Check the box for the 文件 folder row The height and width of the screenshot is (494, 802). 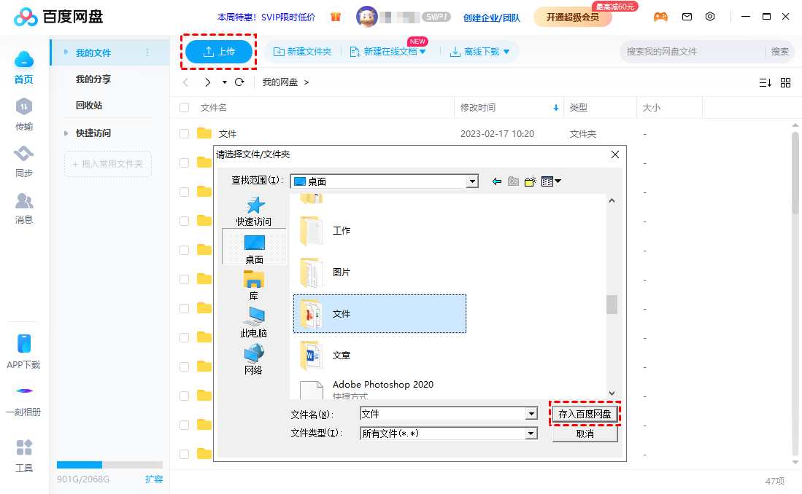coord(185,134)
